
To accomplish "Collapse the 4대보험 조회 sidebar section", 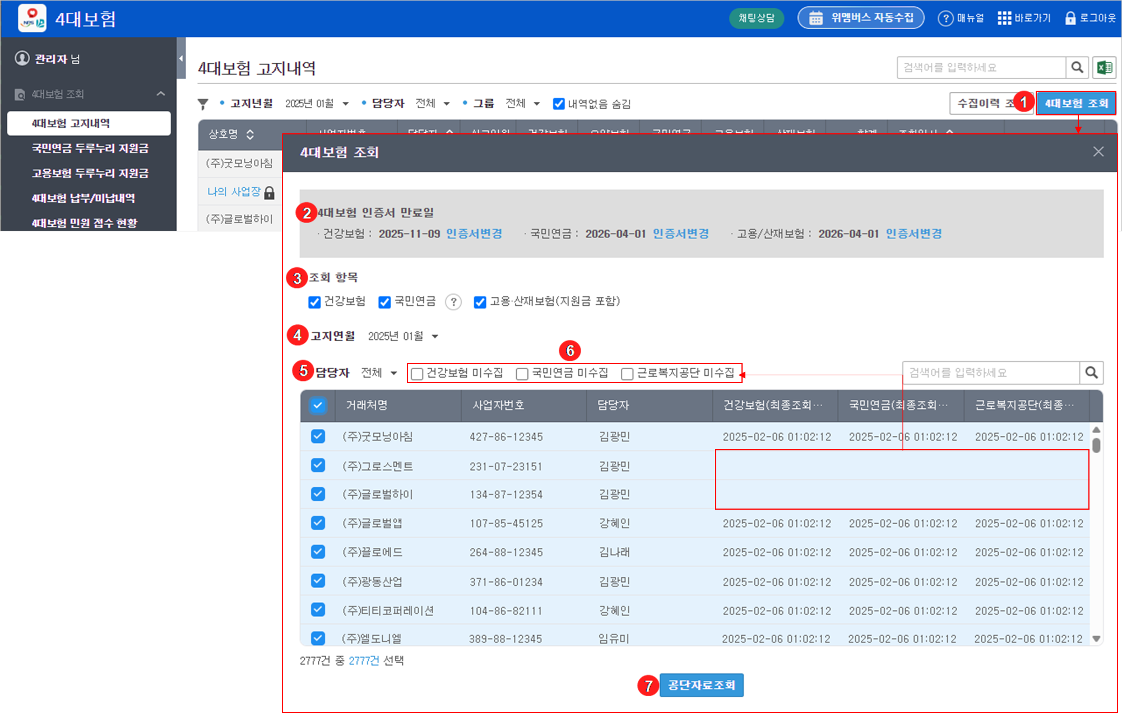I will pos(161,94).
